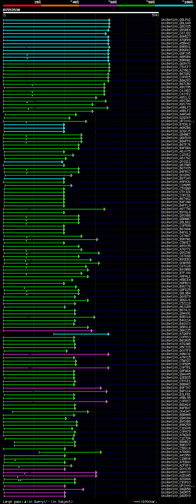Select label UniRef100_B9FTH7

pyautogui.click(x=176, y=388)
